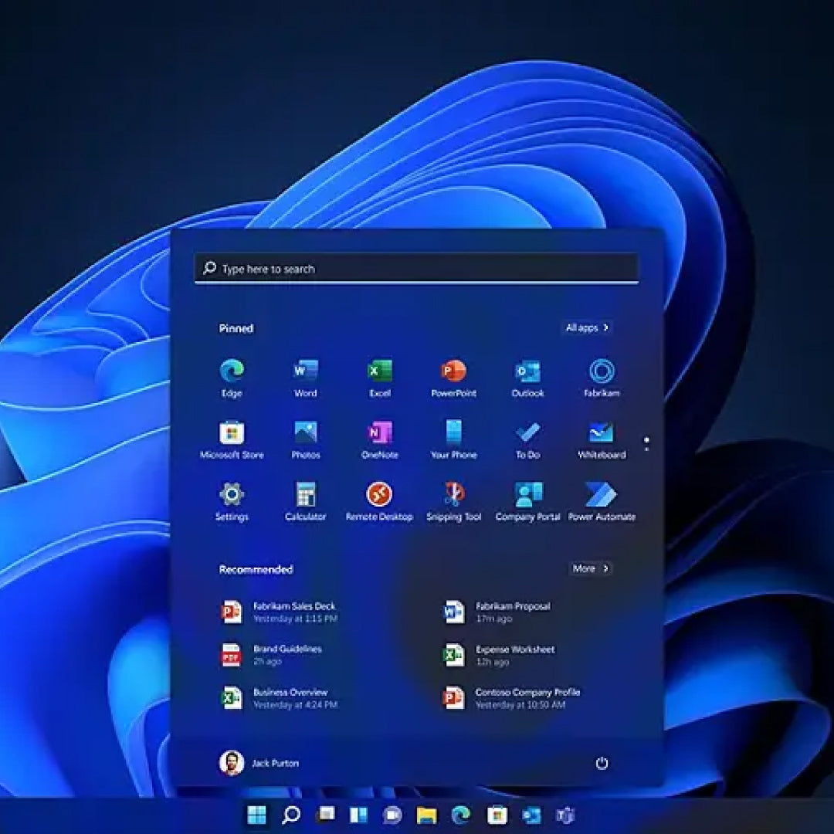The width and height of the screenshot is (834, 834).
Task: Open the Snipping Tool
Action: pyautogui.click(x=453, y=497)
